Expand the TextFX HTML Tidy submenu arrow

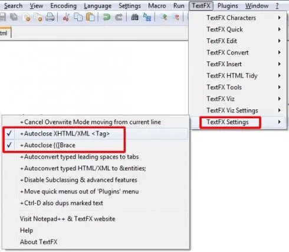[280, 76]
